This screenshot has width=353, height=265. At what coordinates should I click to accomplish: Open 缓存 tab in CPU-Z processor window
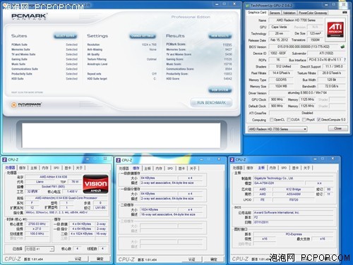click(22, 168)
